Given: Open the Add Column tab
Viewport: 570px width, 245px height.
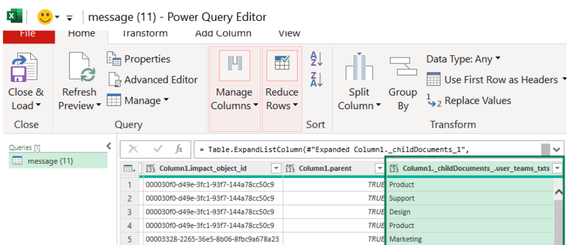Looking at the screenshot, I should point(223,34).
